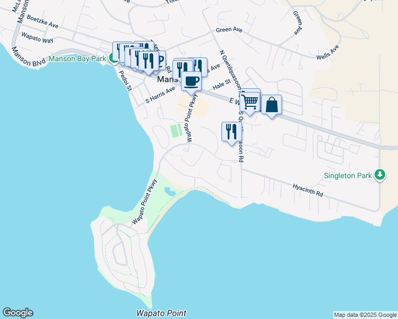
Task: Click the Wells Ave street label
Action: click(328, 52)
